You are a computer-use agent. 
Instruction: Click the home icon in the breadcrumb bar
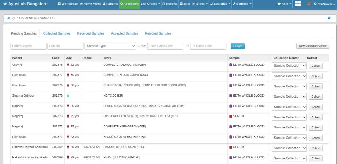pyautogui.click(x=8, y=18)
